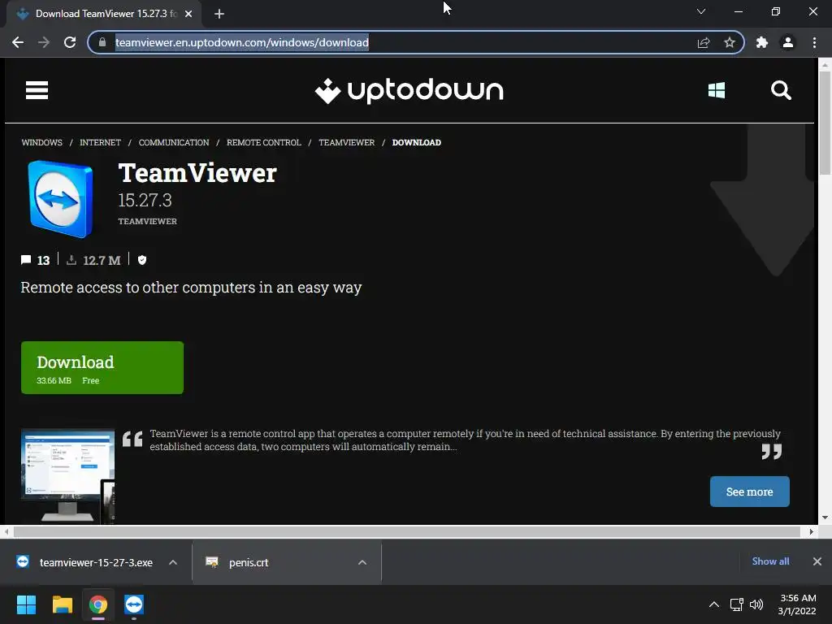Open the Chrome profile icon

788,42
